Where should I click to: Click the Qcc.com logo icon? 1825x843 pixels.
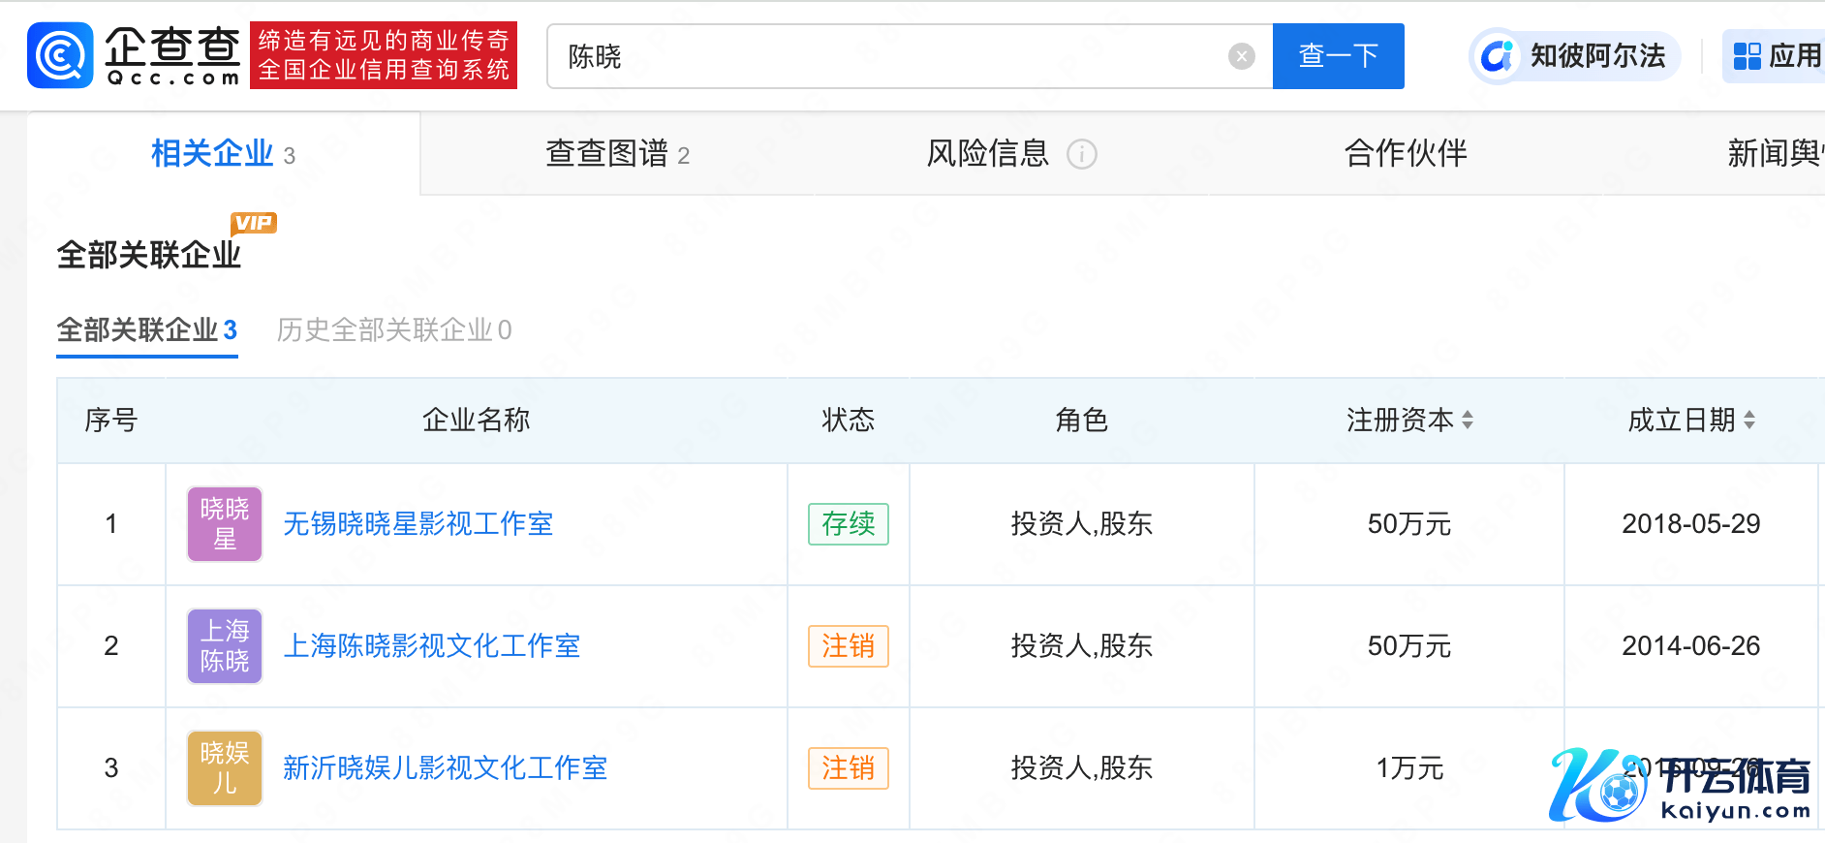[x=60, y=56]
